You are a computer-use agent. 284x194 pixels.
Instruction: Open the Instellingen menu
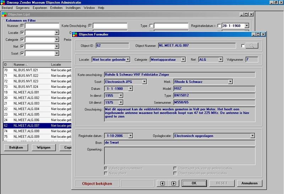point(73,8)
